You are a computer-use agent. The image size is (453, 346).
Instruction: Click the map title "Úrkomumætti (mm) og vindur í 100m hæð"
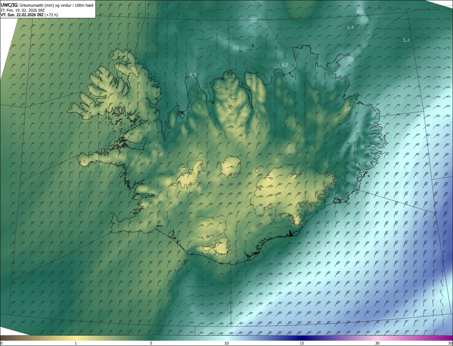click(57, 5)
